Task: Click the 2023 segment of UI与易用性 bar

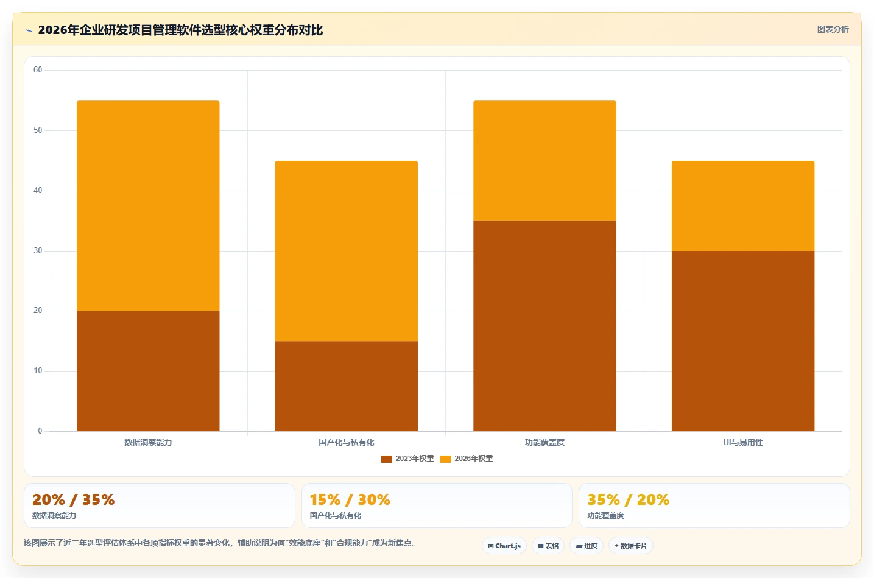Action: [743, 341]
